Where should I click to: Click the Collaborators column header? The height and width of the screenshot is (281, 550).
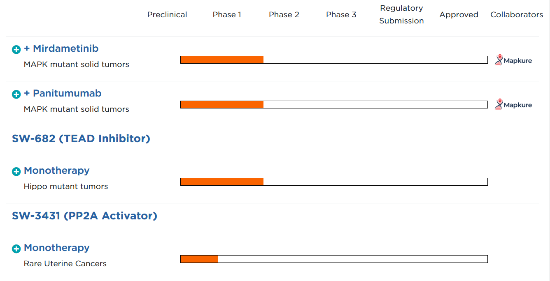pyautogui.click(x=517, y=15)
